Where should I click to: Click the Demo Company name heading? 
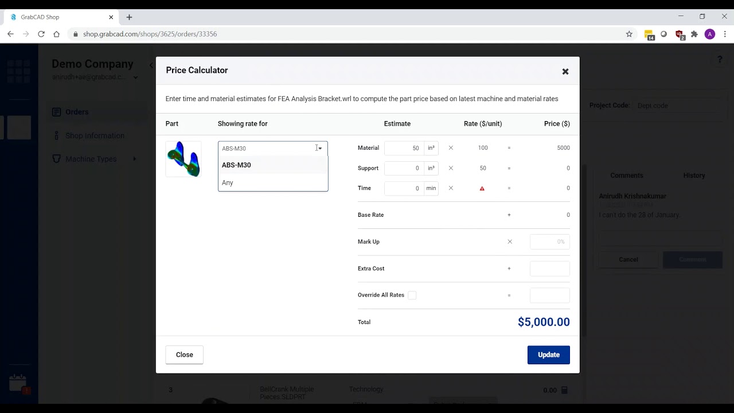(92, 64)
